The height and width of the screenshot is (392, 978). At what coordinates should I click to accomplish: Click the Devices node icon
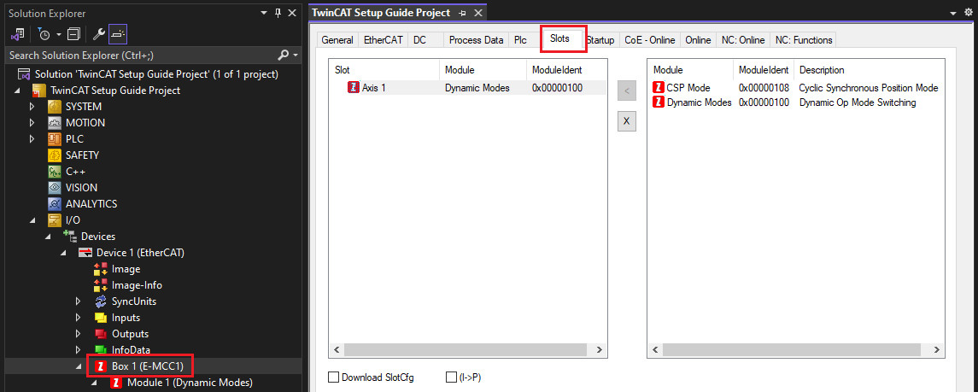point(70,237)
